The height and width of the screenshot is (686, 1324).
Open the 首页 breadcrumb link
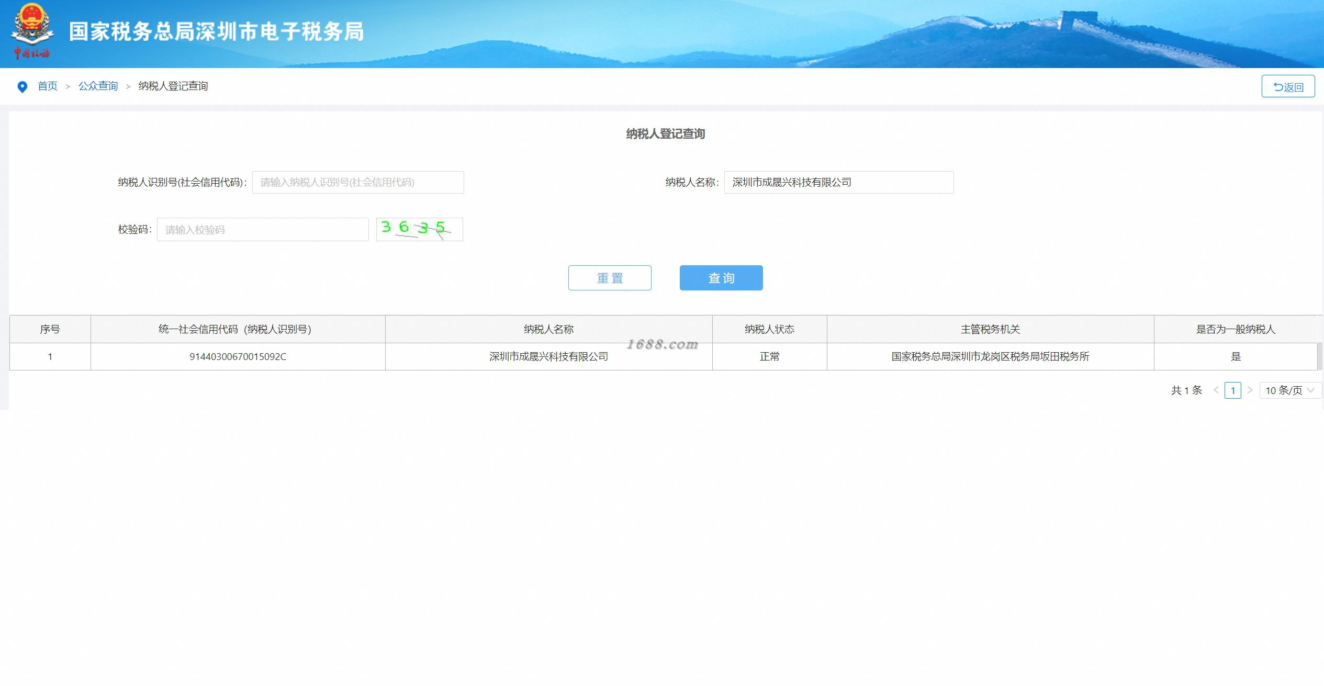pos(48,86)
